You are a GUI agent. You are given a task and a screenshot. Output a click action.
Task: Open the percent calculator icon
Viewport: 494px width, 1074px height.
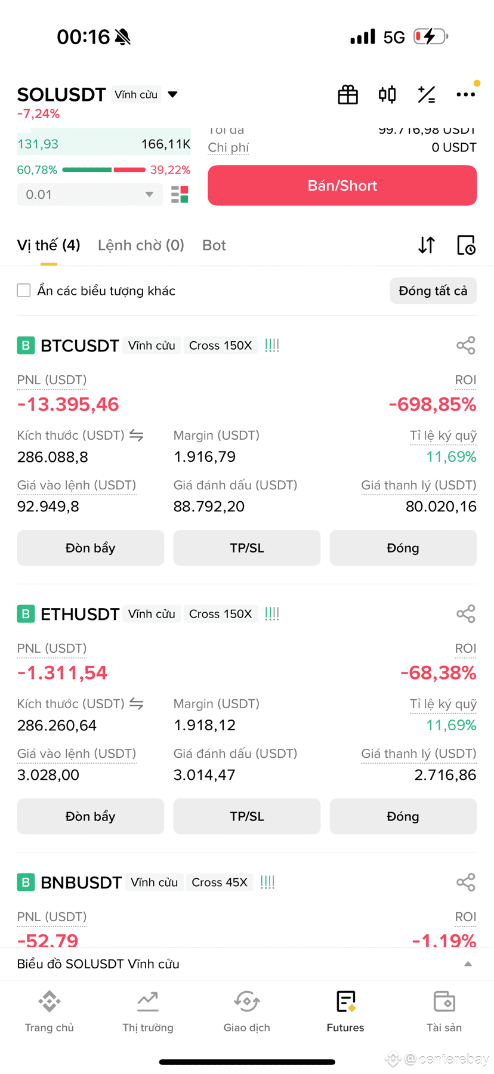[427, 94]
